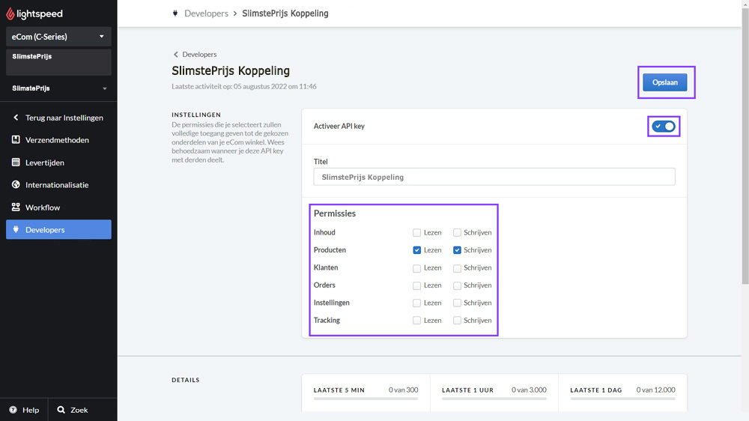
Task: Click the '0 van 300' value
Action: pyautogui.click(x=403, y=390)
